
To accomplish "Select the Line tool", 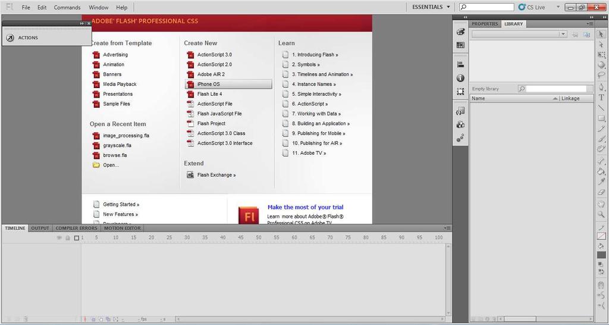I will point(601,107).
